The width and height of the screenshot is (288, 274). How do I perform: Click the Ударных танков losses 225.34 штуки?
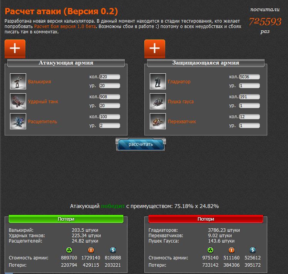[86, 236]
